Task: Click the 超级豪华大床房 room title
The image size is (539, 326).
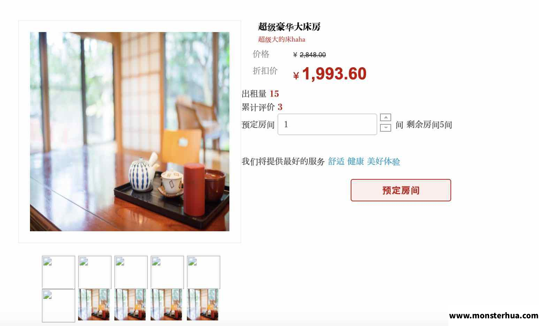Action: coord(289,27)
